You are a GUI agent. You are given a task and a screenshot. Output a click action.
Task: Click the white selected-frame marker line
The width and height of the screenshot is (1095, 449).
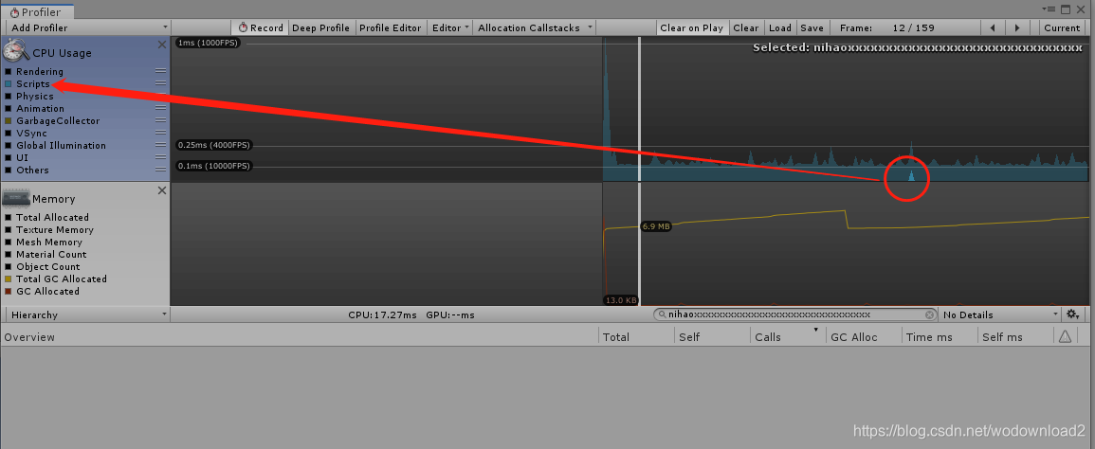[640, 171]
